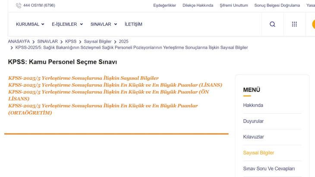315x177 pixels.
Task: Select Duyurular in the side menu
Action: pyautogui.click(x=253, y=121)
